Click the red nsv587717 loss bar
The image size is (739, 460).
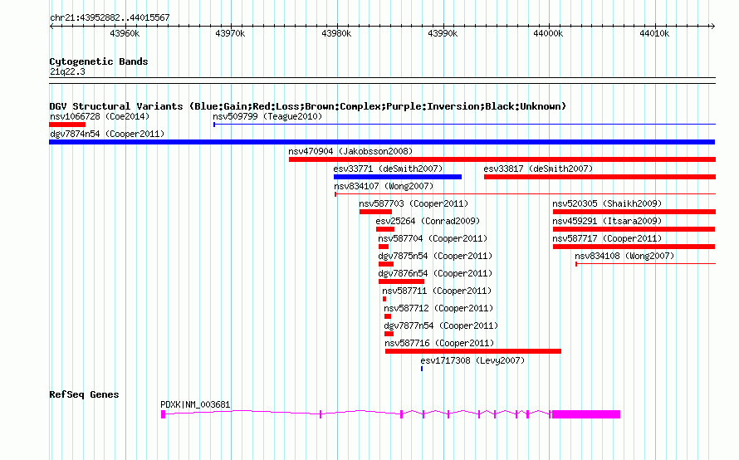click(x=634, y=247)
